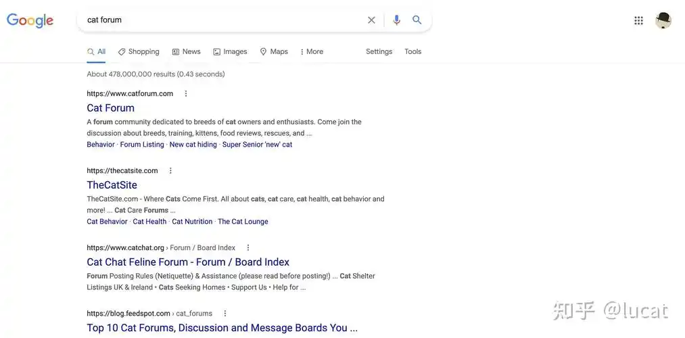Open options menu beside catchat.org URL

[248, 248]
